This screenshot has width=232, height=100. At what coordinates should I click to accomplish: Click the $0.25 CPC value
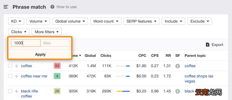141,91
